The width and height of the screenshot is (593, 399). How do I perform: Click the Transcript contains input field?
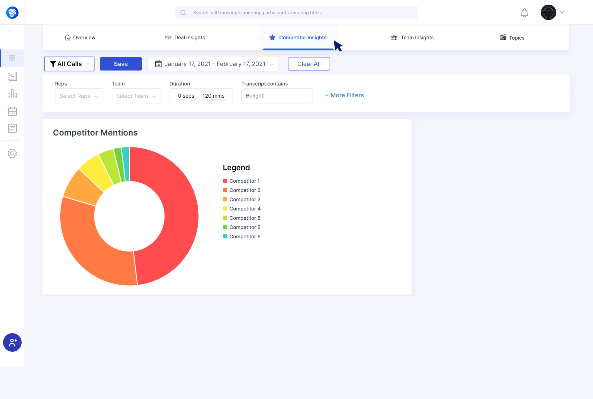pos(276,96)
